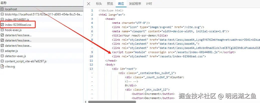Click the 名称 column header
260x103 pixels.
(x=4, y=3)
